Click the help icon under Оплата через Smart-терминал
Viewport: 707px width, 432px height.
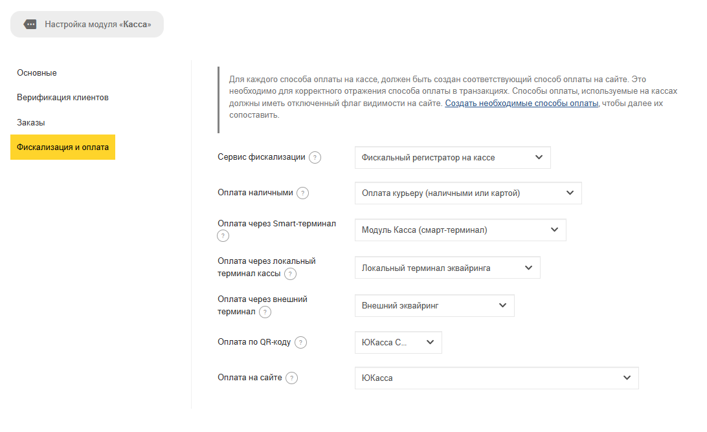[223, 236]
